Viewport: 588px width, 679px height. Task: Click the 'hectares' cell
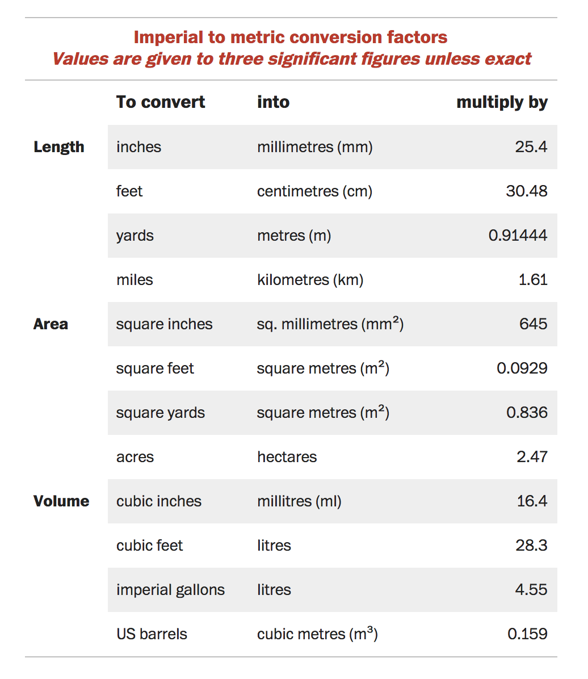pyautogui.click(x=287, y=457)
